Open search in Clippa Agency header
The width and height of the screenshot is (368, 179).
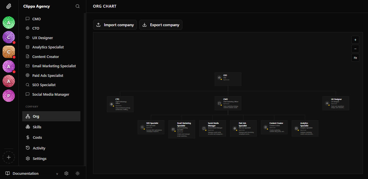pyautogui.click(x=78, y=6)
